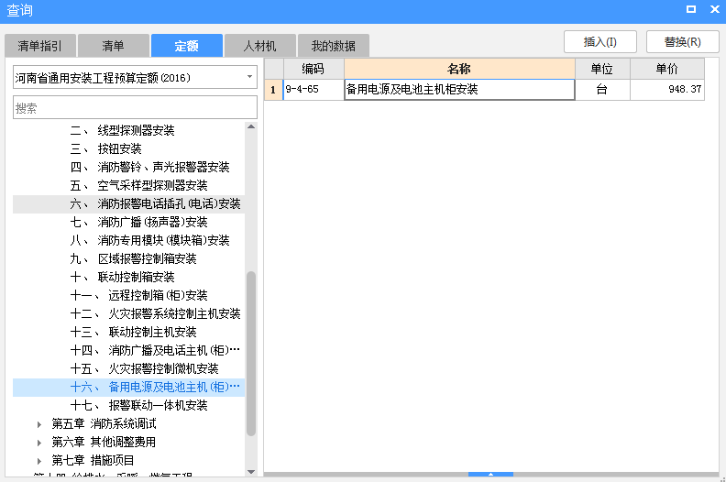Select 第七章 措施项目 label

[93, 460]
